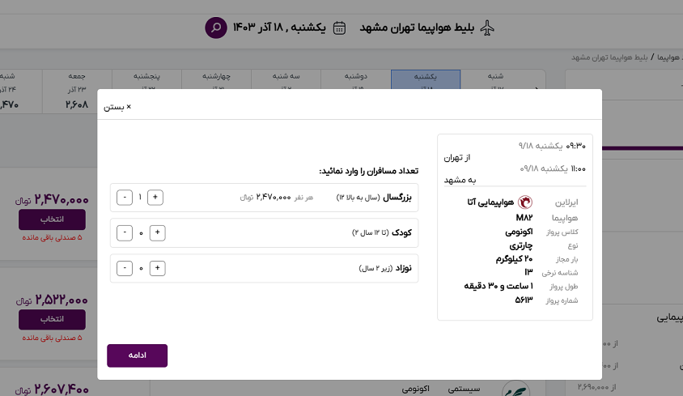Click the اکونومی flight class value in details
Screen dimensions: 683x396
click(519, 232)
